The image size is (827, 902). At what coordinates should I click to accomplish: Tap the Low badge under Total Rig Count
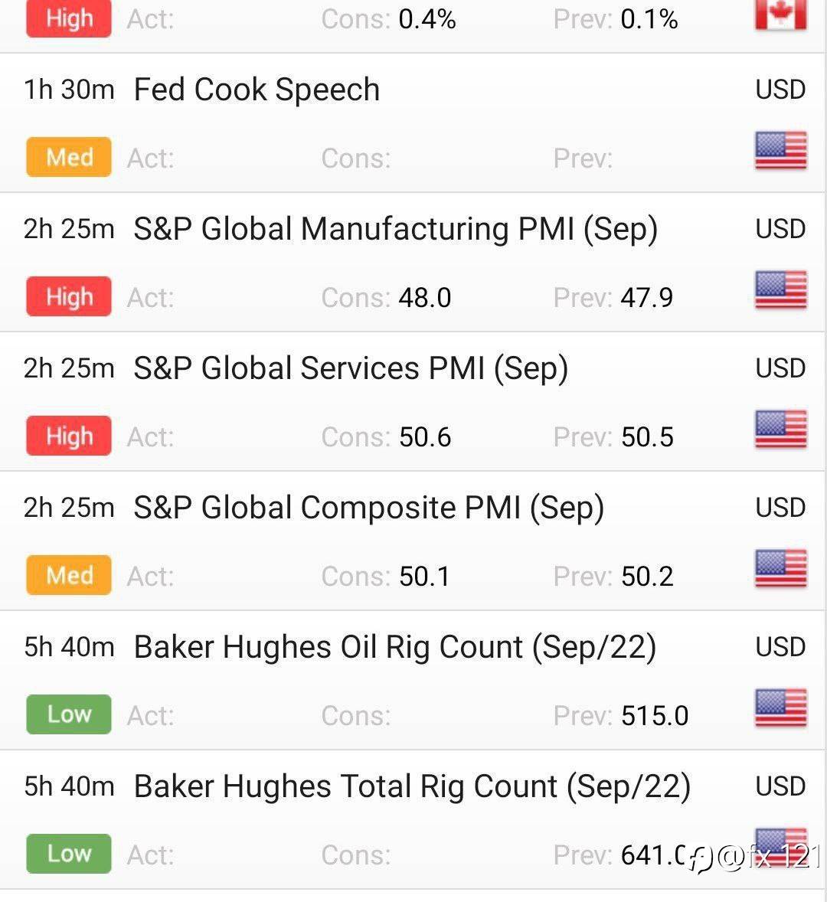click(x=69, y=854)
